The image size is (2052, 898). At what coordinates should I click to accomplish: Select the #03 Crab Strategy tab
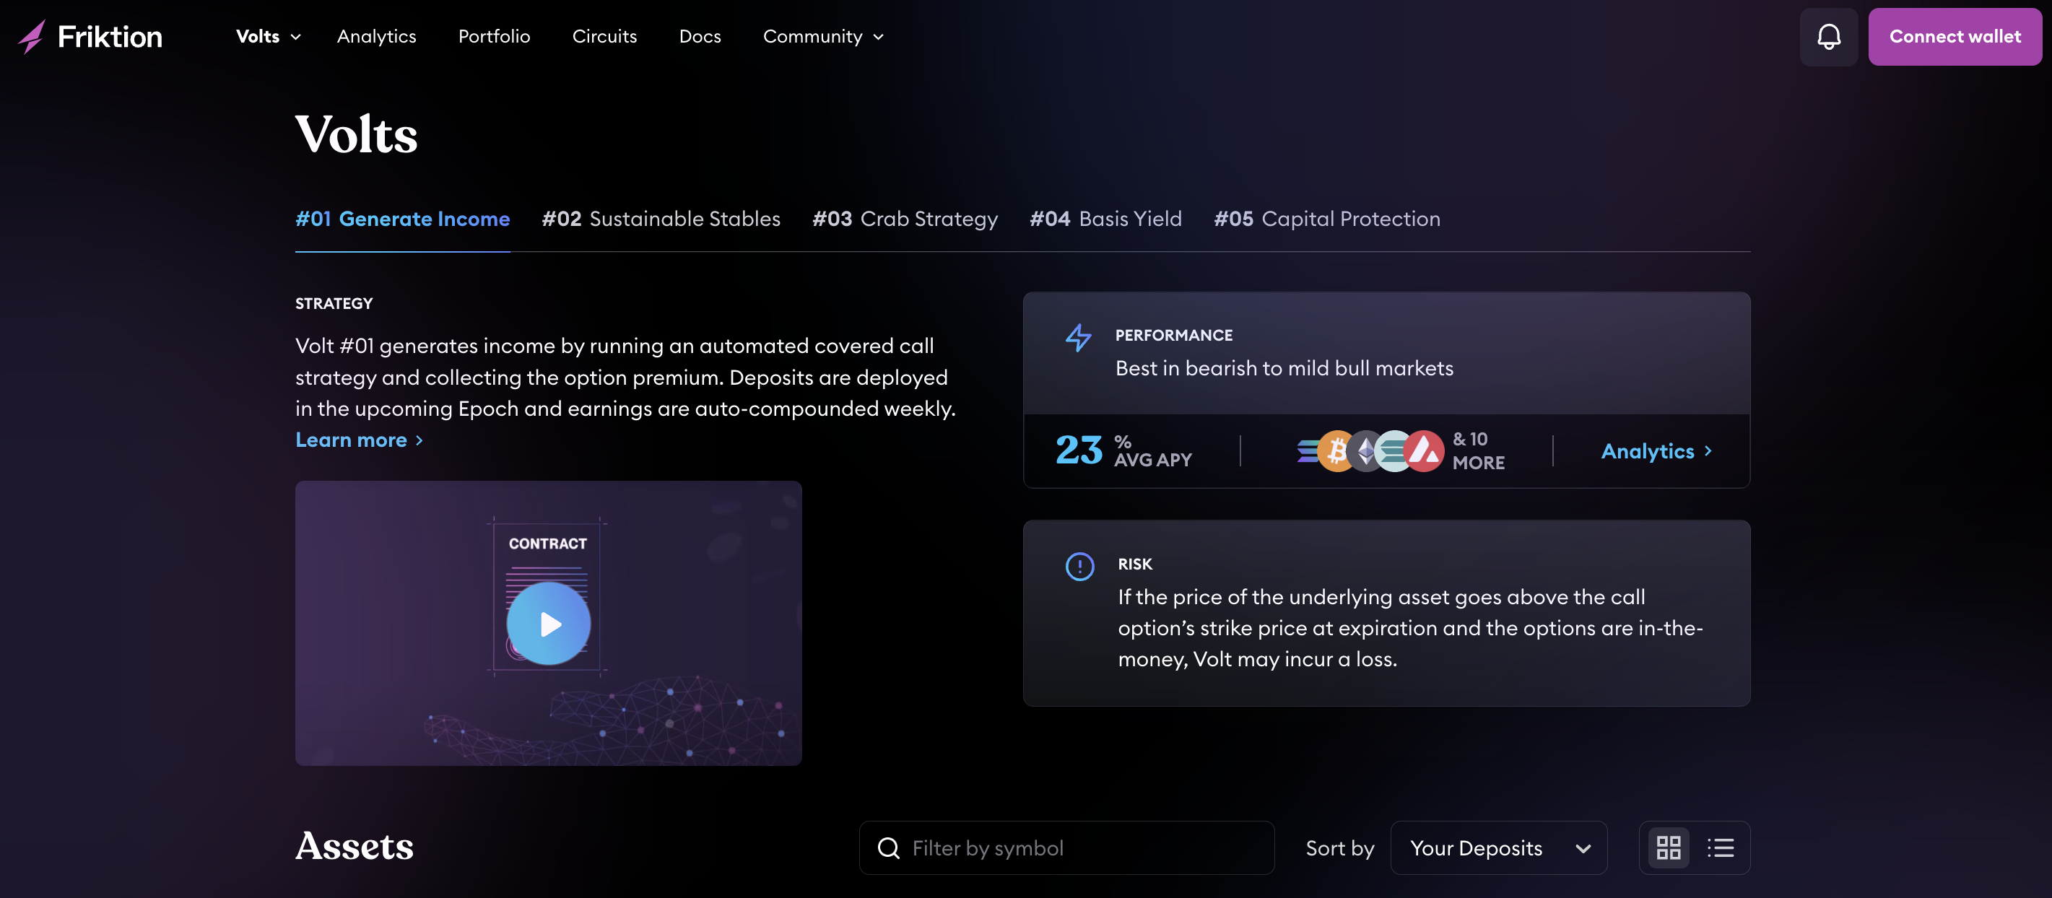click(x=905, y=219)
